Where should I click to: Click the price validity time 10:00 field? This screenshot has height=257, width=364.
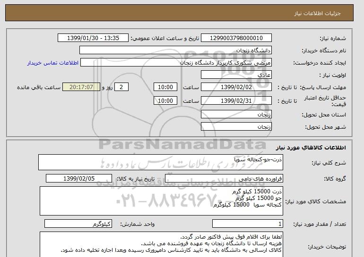pos(165,101)
